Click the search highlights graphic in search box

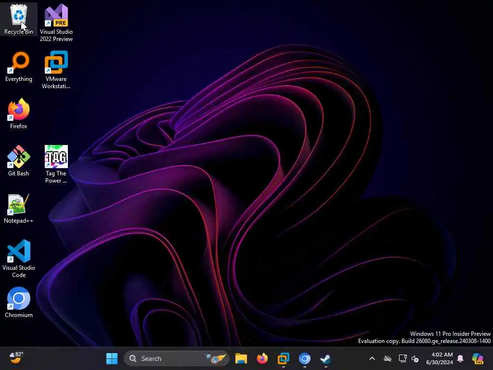pyautogui.click(x=215, y=358)
